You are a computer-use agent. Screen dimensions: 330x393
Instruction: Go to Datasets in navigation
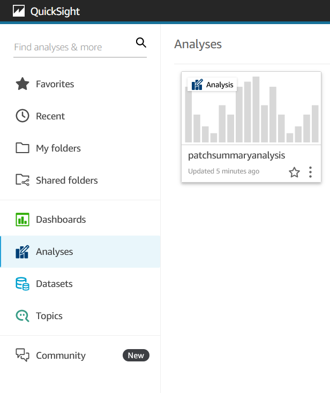tap(80, 284)
